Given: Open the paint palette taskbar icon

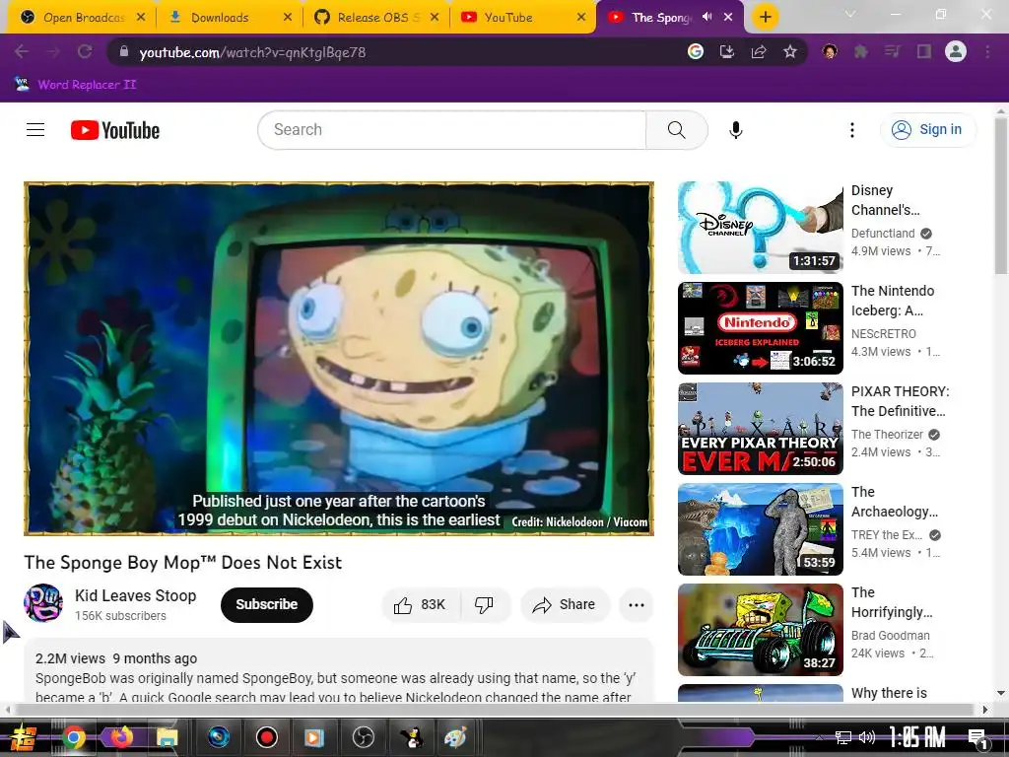Looking at the screenshot, I should [x=455, y=737].
